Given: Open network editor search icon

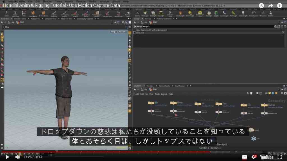Looking at the screenshot, I should point(282,93).
